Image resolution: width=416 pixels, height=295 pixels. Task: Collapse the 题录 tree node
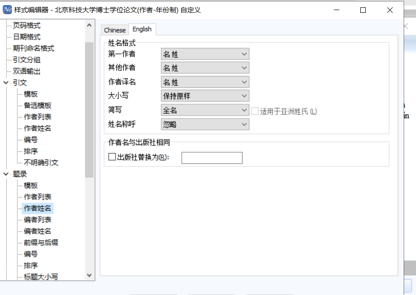[x=6, y=174]
